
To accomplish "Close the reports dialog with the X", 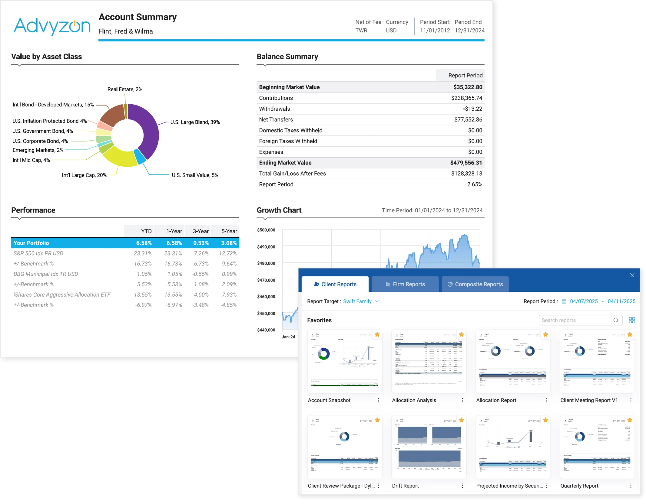I will (632, 275).
